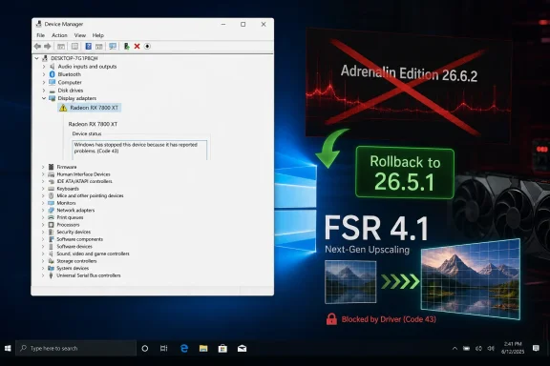Expand the Disk drives category

[x=44, y=91]
